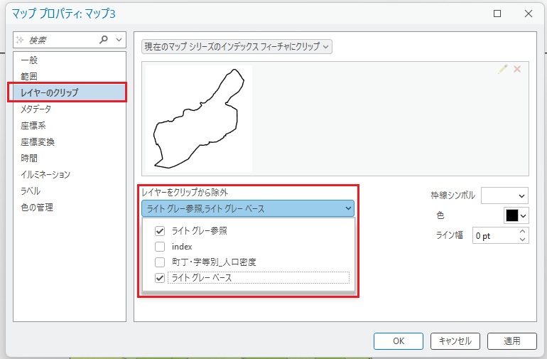
Task: Enable the index layer checkbox
Action: tap(160, 247)
